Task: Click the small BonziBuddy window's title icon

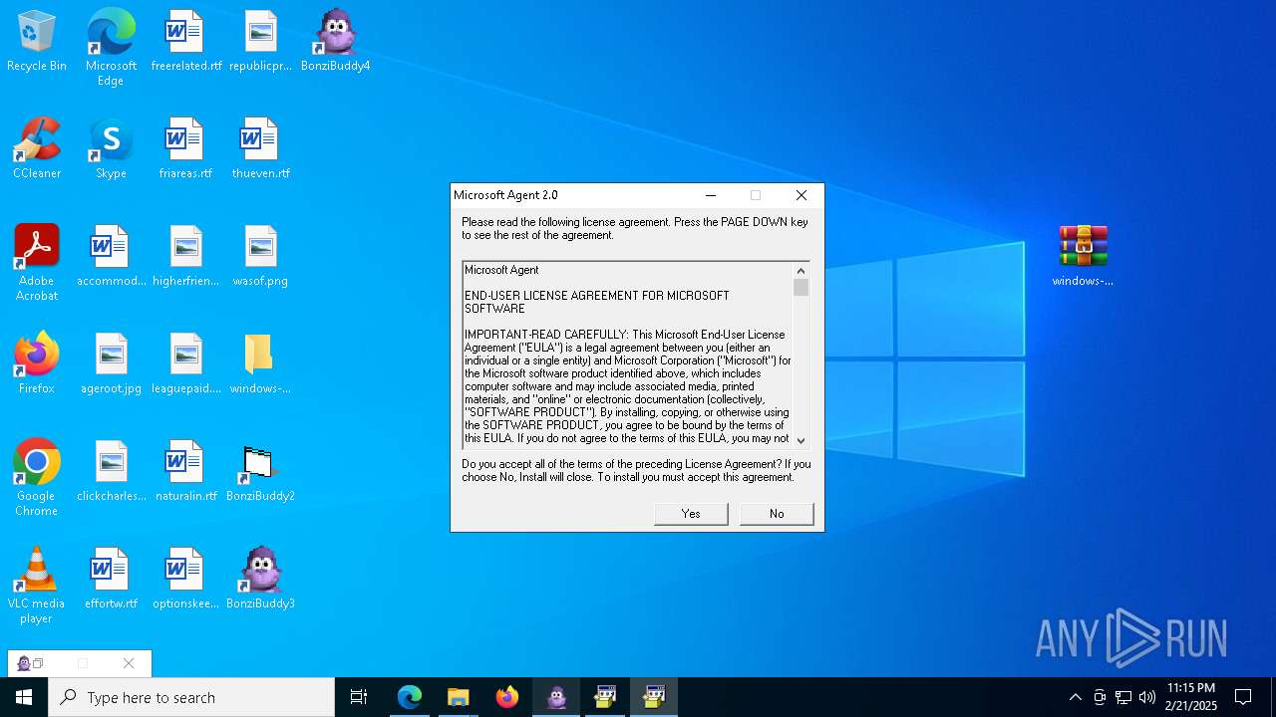Action: (x=24, y=663)
